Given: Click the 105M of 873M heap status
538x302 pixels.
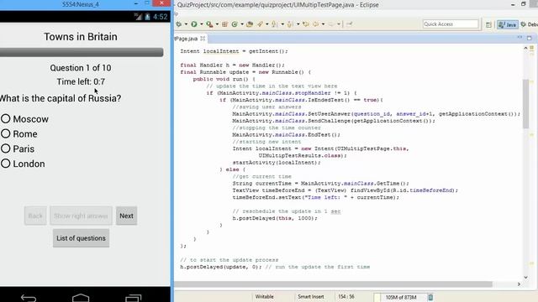Looking at the screenshot, I should (x=400, y=297).
